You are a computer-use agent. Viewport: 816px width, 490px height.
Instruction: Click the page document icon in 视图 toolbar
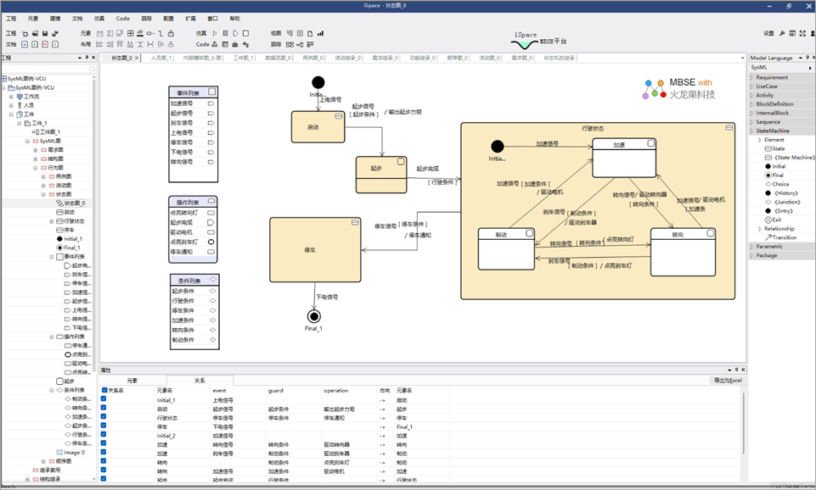click(x=310, y=33)
